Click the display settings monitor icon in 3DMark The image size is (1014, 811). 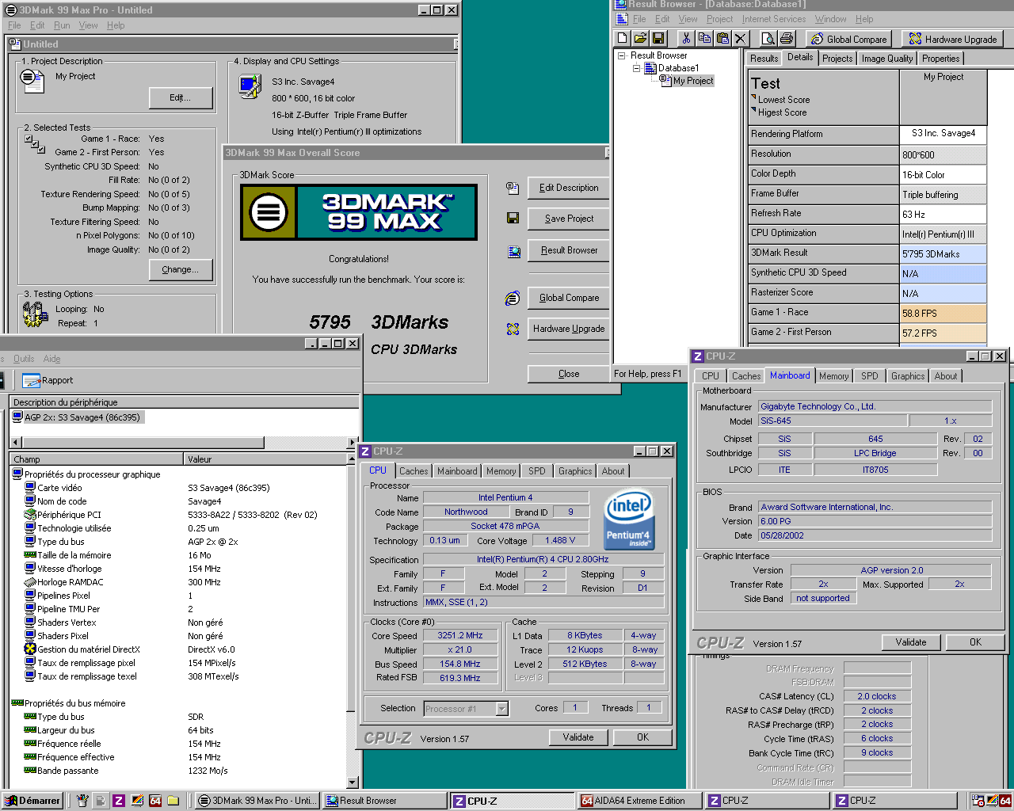click(250, 86)
